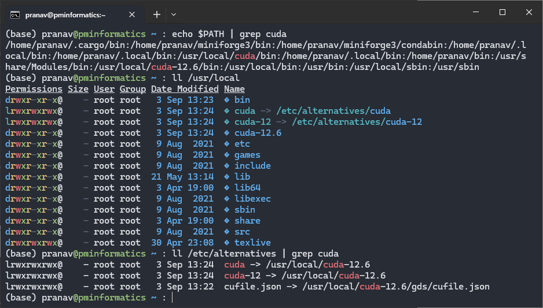
Task: Click the folder icon beside include
Action: pyautogui.click(x=226, y=166)
